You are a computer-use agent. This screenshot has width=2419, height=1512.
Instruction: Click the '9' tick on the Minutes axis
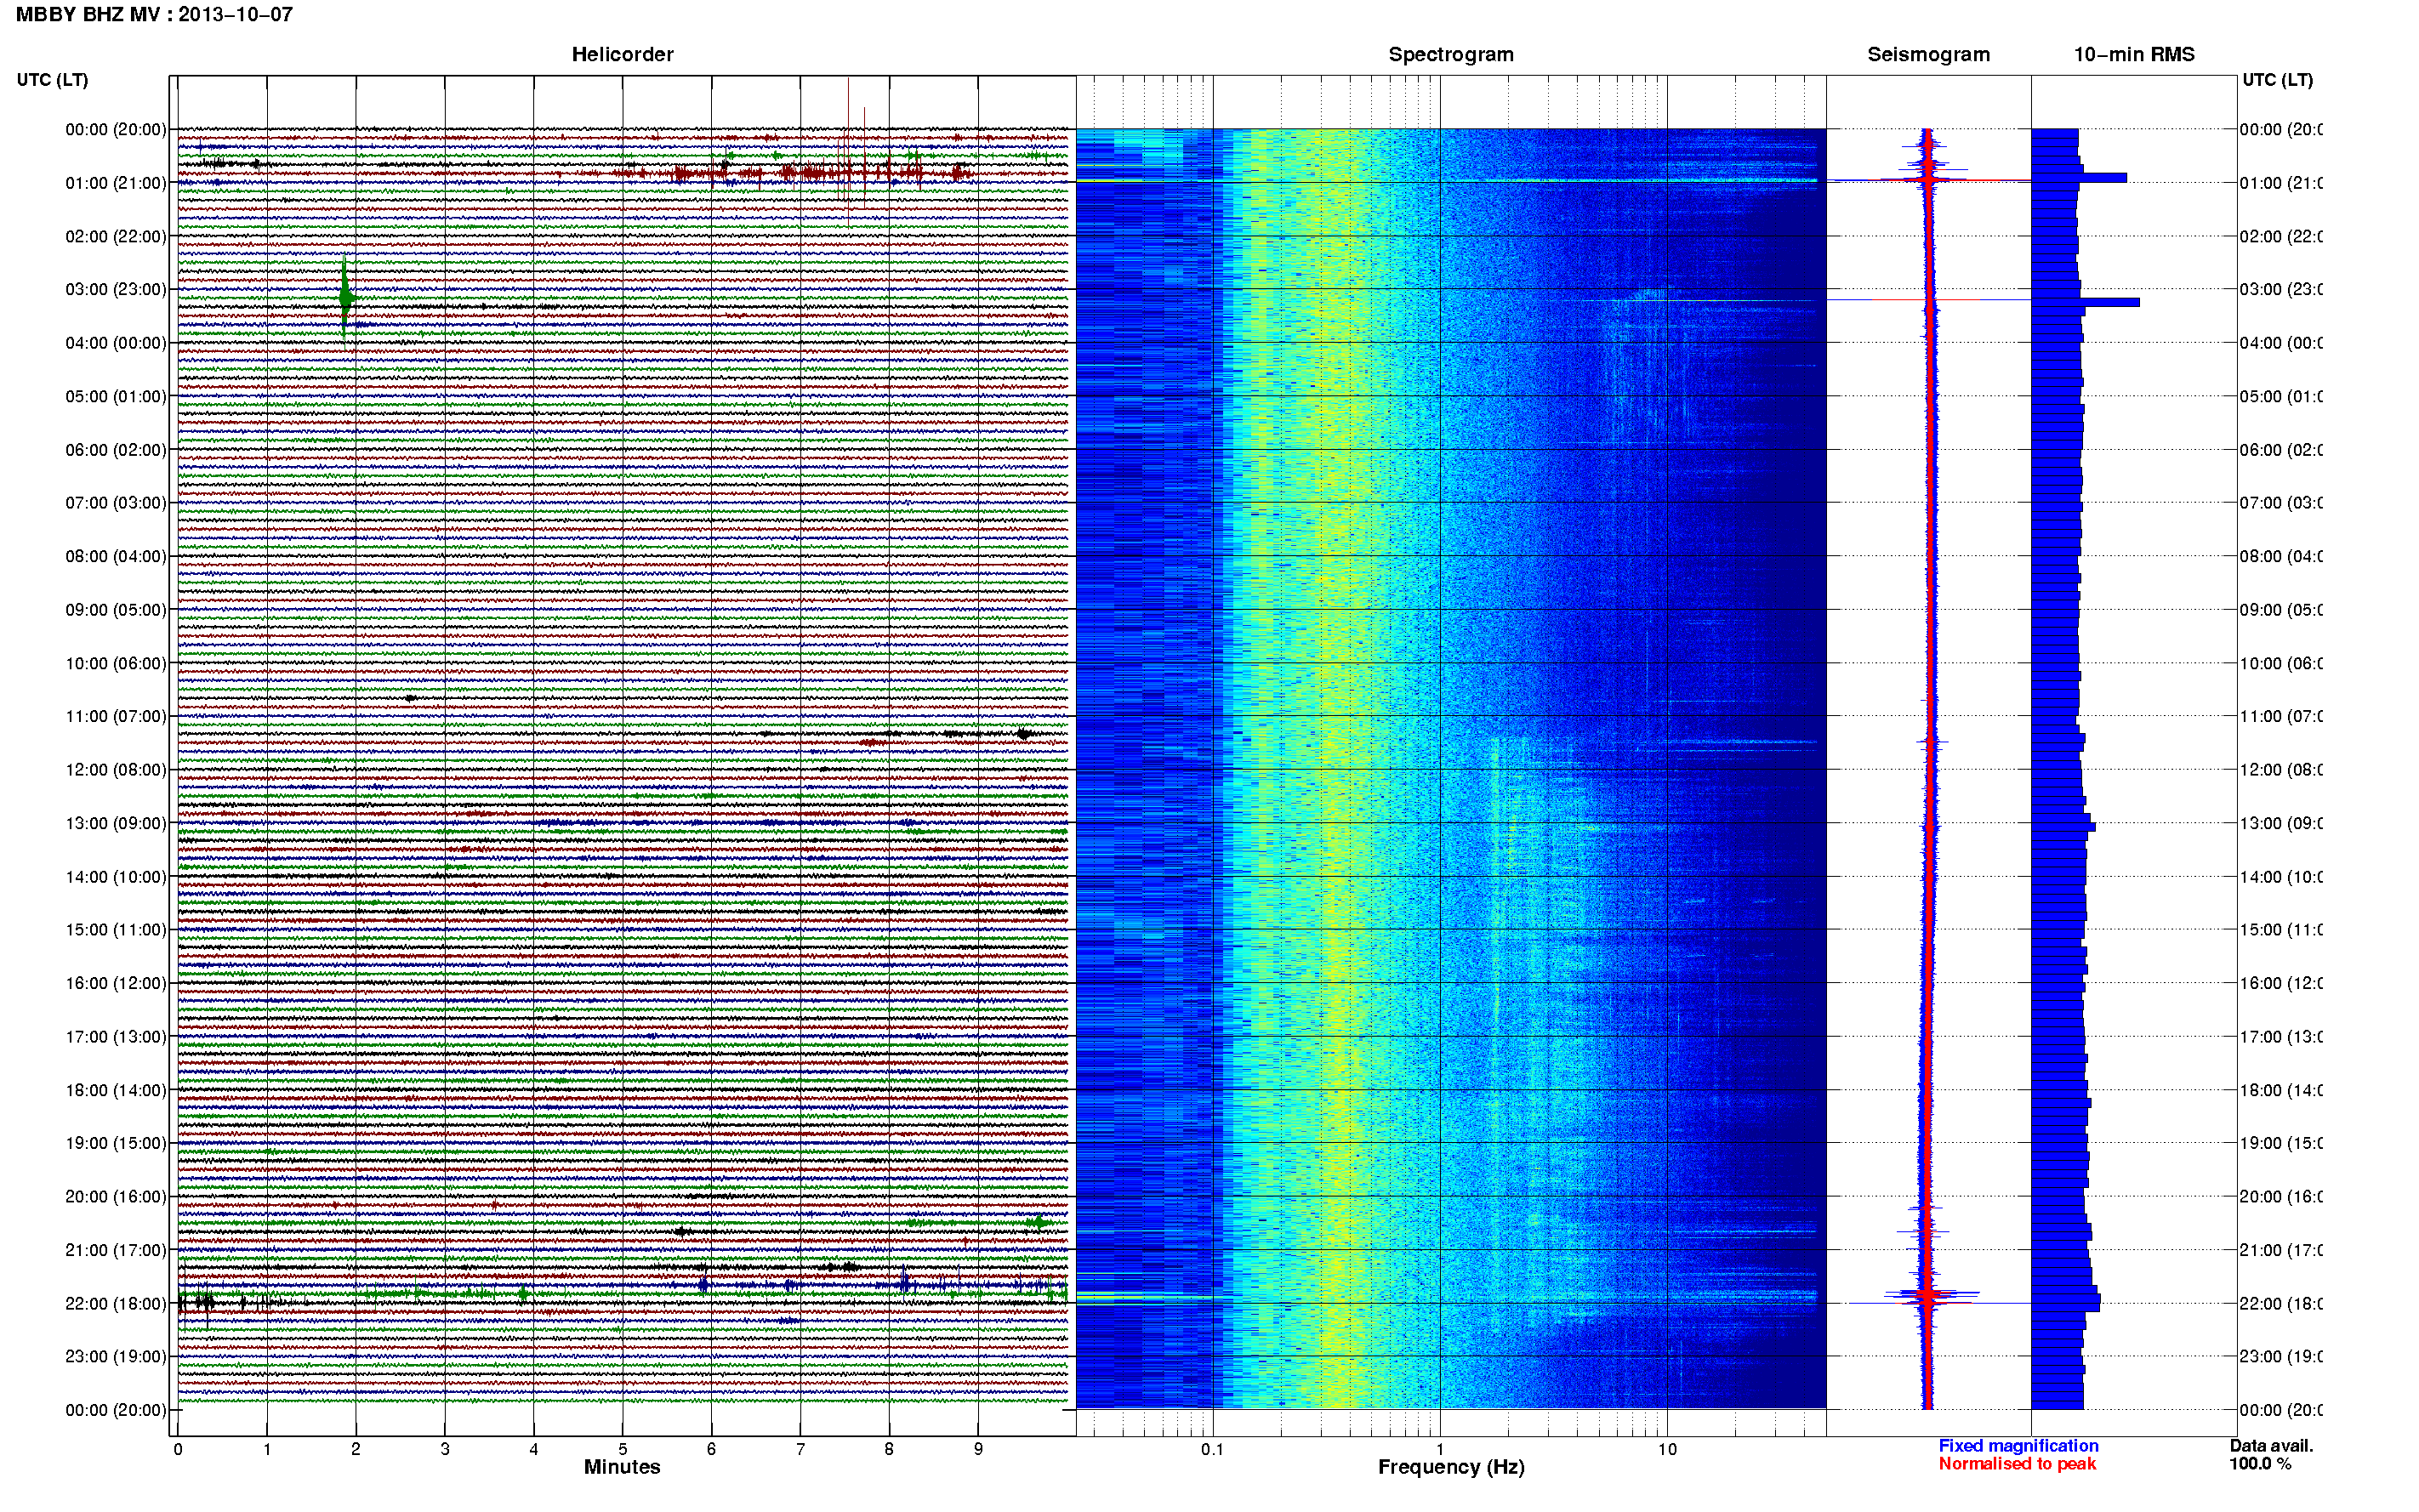coord(978,1449)
